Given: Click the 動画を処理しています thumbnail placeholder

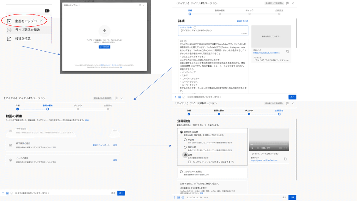Looking at the screenshot, I should point(271,36).
